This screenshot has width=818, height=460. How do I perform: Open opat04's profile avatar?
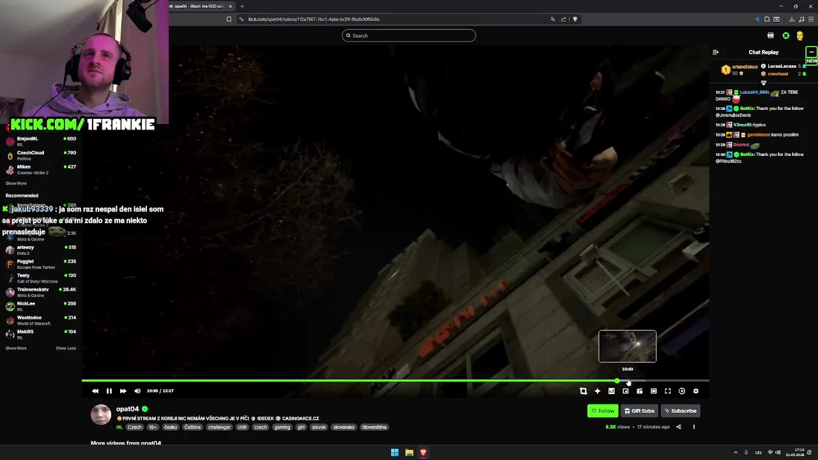100,415
